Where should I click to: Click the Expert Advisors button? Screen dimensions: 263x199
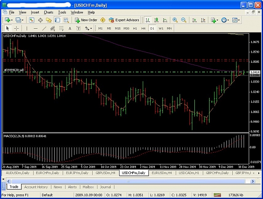pos(124,20)
